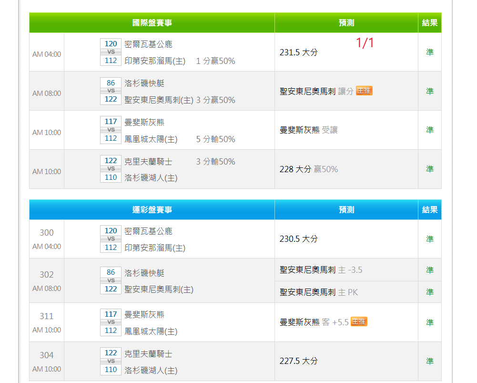Select the 230.5 大分 prediction

298,239
